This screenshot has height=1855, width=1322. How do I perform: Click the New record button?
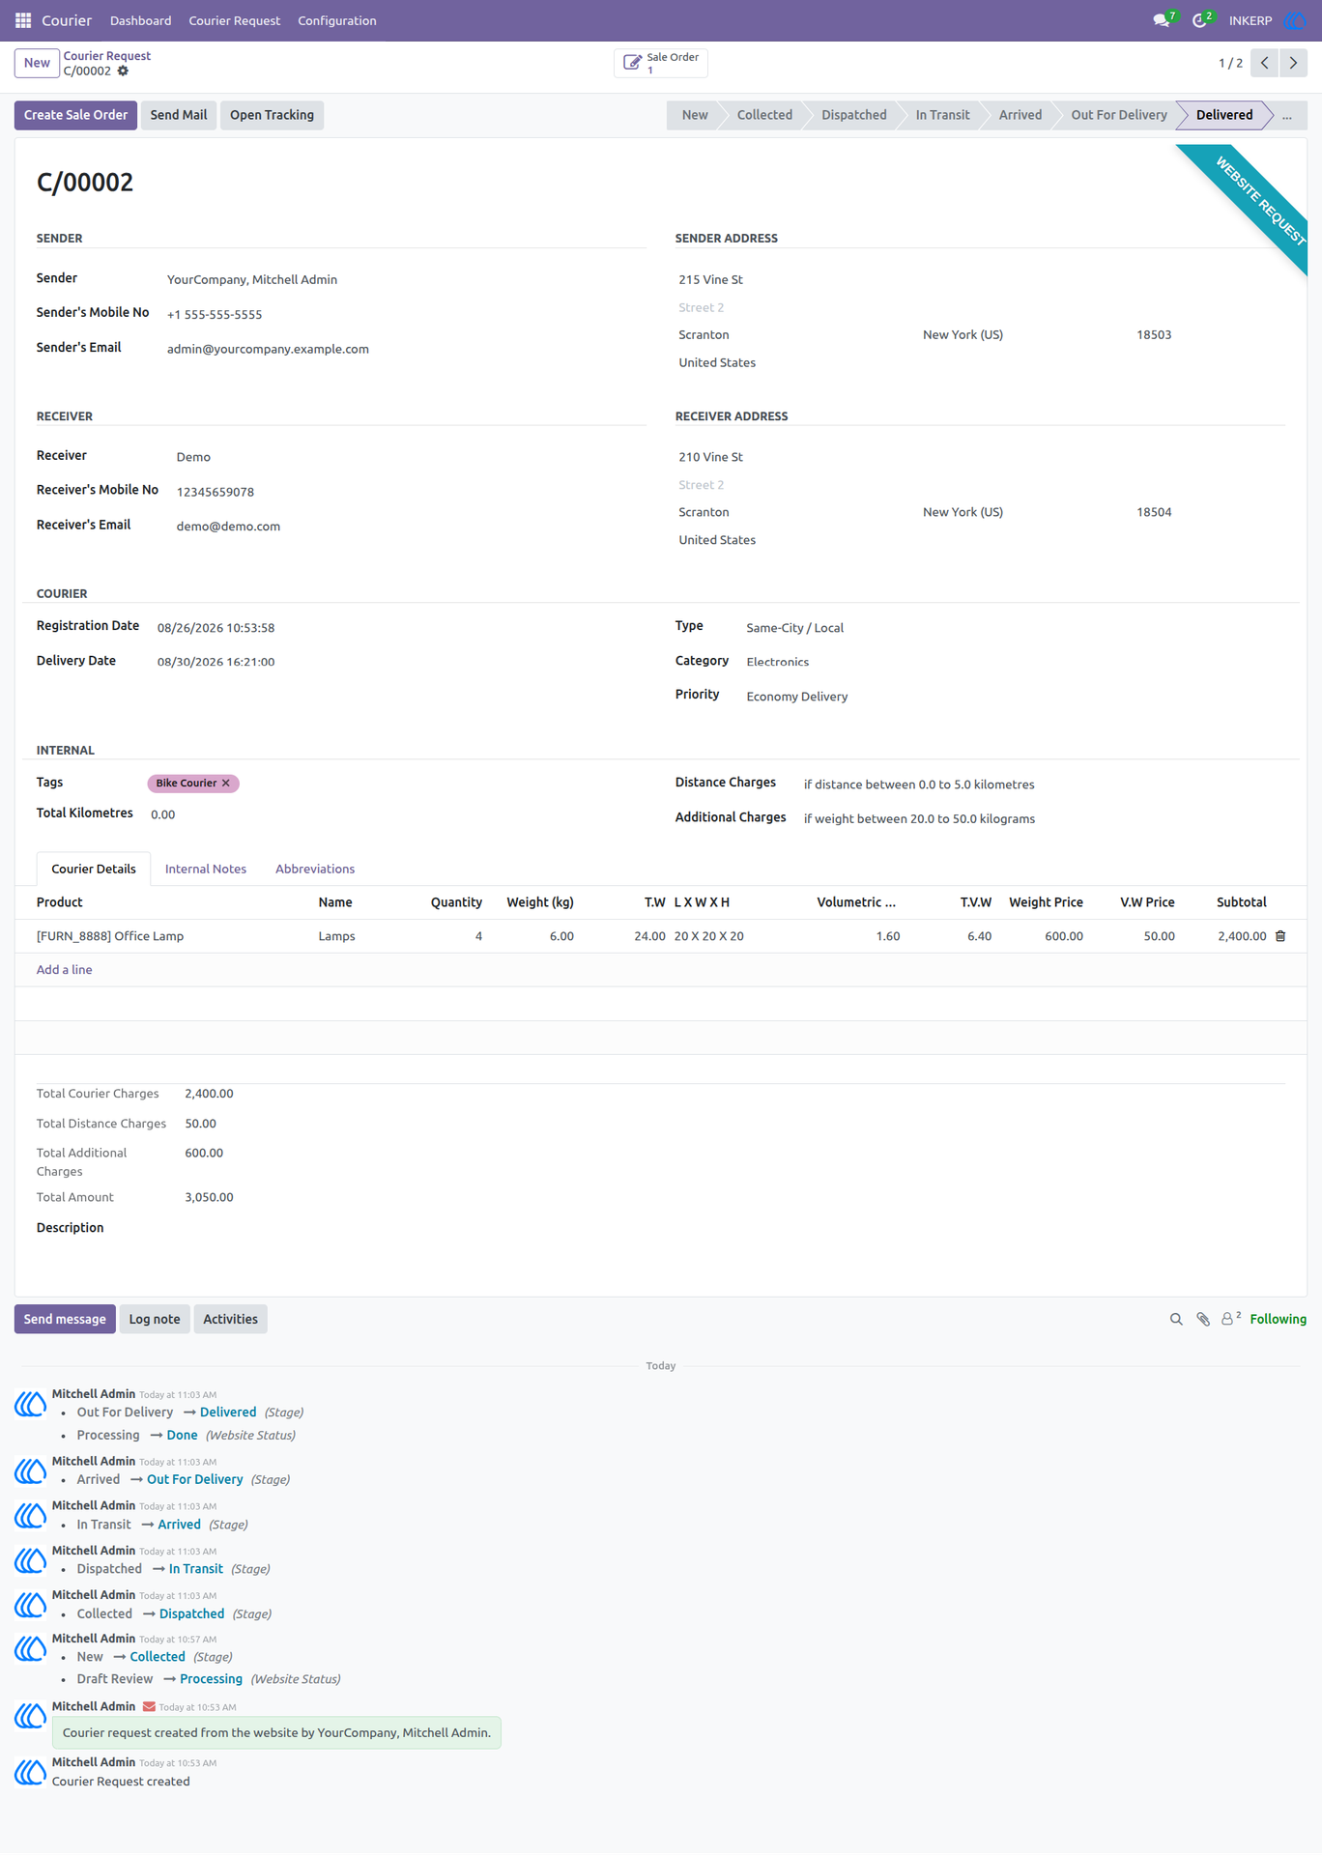[x=37, y=63]
